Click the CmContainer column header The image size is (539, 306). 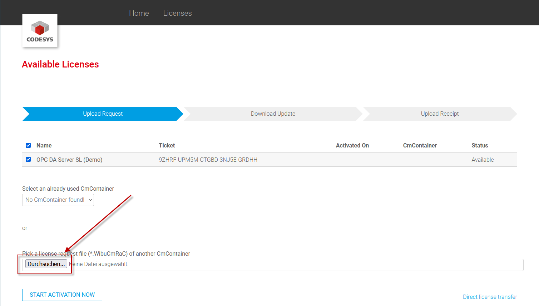tap(420, 146)
